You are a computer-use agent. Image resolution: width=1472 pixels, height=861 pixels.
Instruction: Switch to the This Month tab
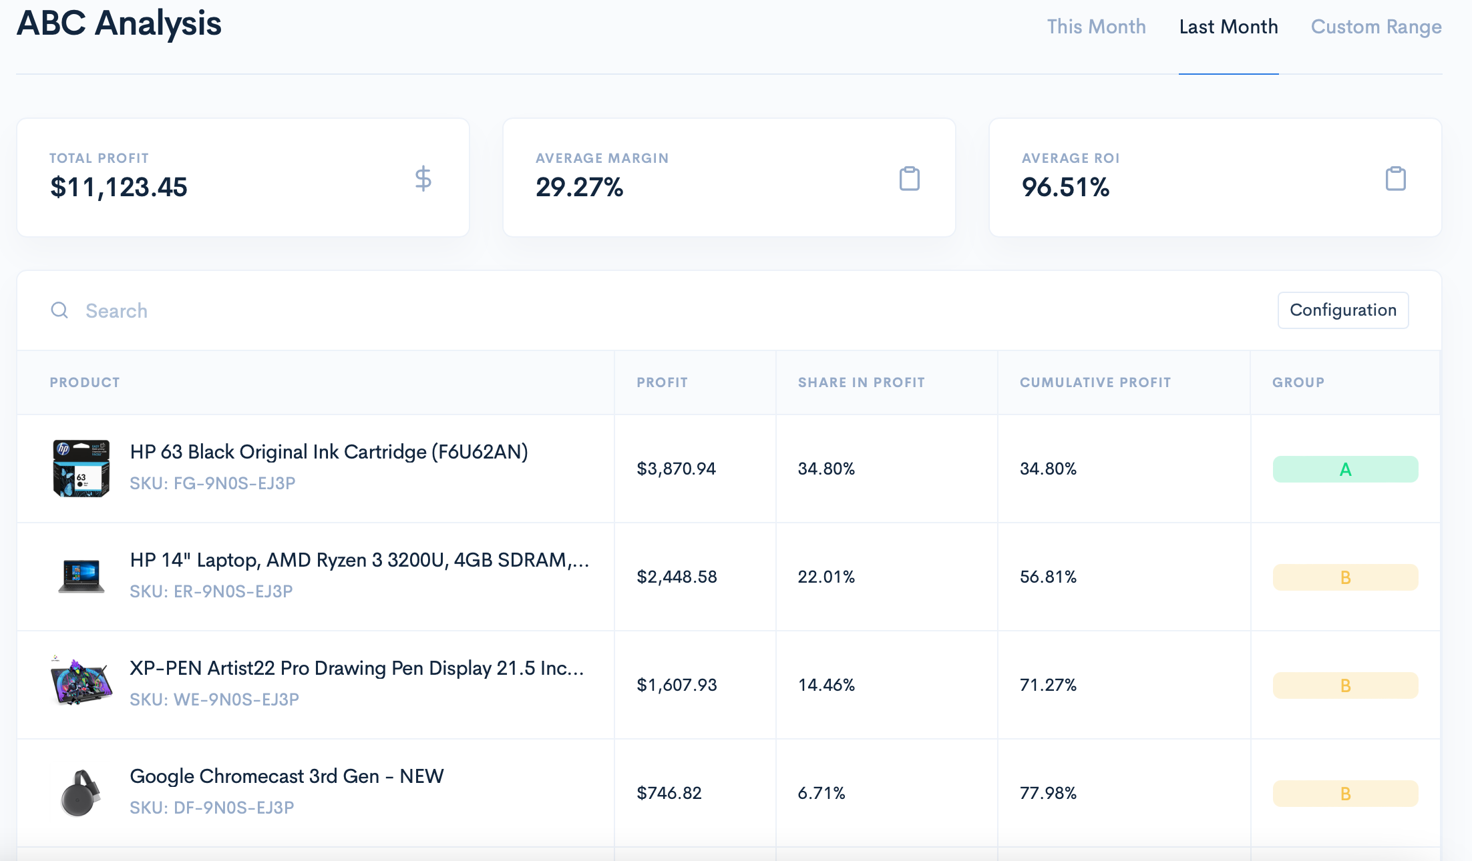tap(1096, 27)
